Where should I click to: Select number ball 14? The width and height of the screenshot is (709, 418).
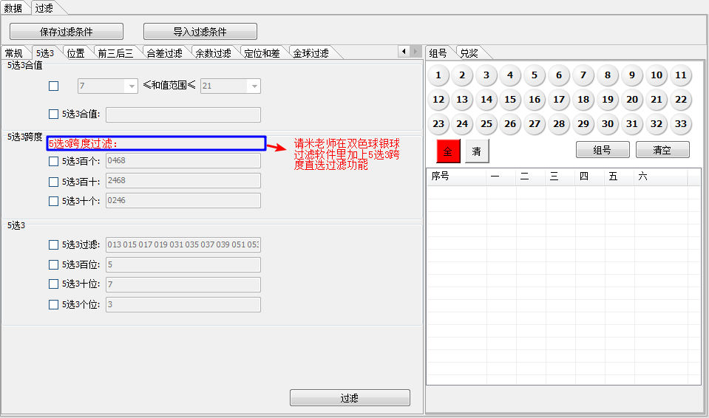[x=486, y=100]
